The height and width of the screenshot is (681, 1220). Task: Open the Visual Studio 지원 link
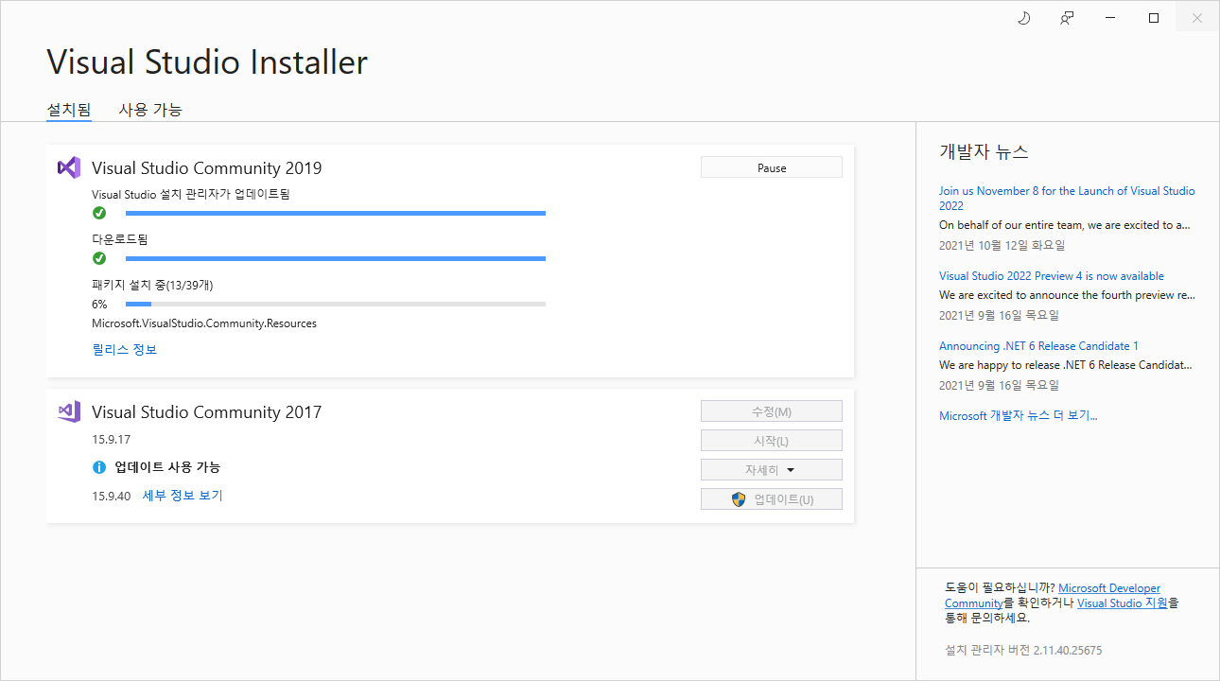click(x=1123, y=603)
